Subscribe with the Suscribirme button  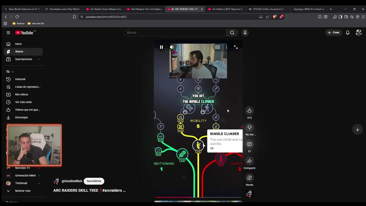(94, 181)
